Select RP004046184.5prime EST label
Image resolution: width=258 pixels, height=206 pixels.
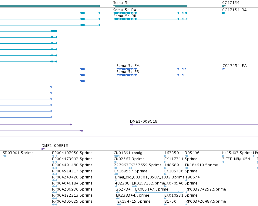click(x=72, y=183)
